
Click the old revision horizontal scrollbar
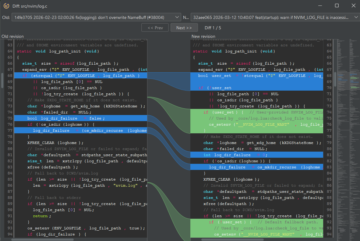click(43, 239)
